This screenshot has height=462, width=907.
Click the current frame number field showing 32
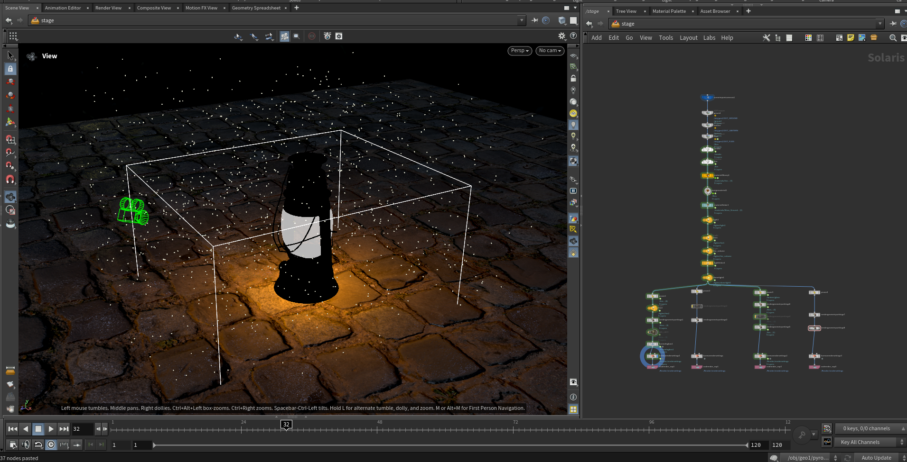[x=82, y=429]
